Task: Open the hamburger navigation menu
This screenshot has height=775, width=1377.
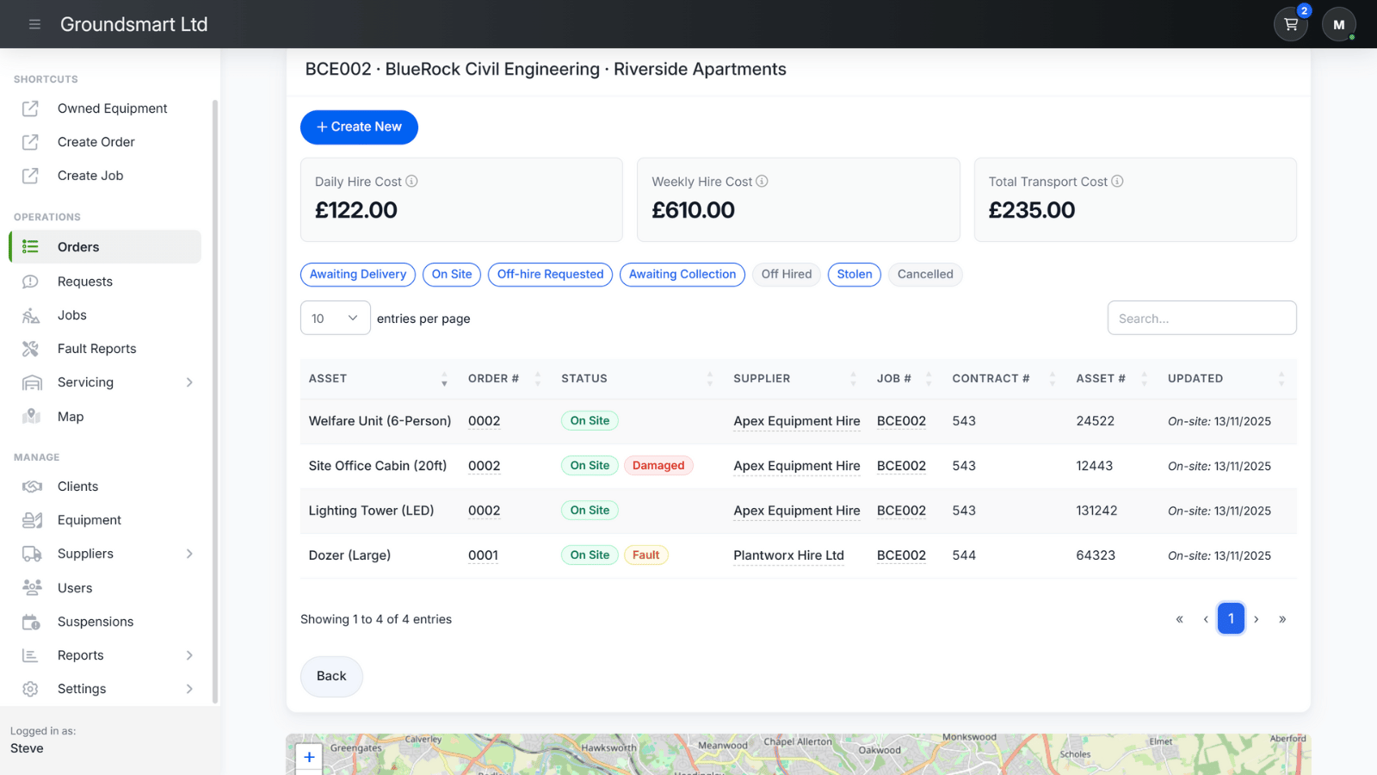Action: [x=34, y=24]
